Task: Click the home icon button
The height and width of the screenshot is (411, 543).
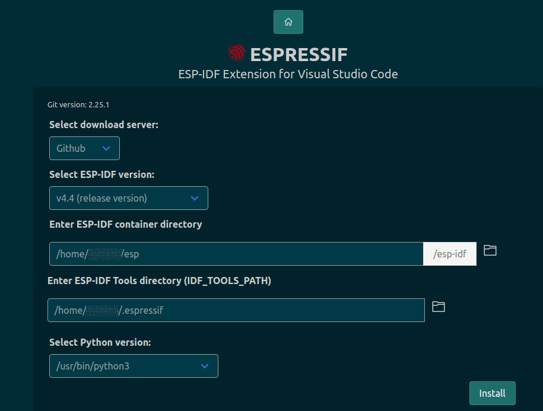Action: point(288,22)
